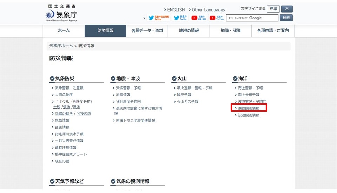
Task: Click the checkmark icon beside 海洋 heading
Action: coord(235,78)
